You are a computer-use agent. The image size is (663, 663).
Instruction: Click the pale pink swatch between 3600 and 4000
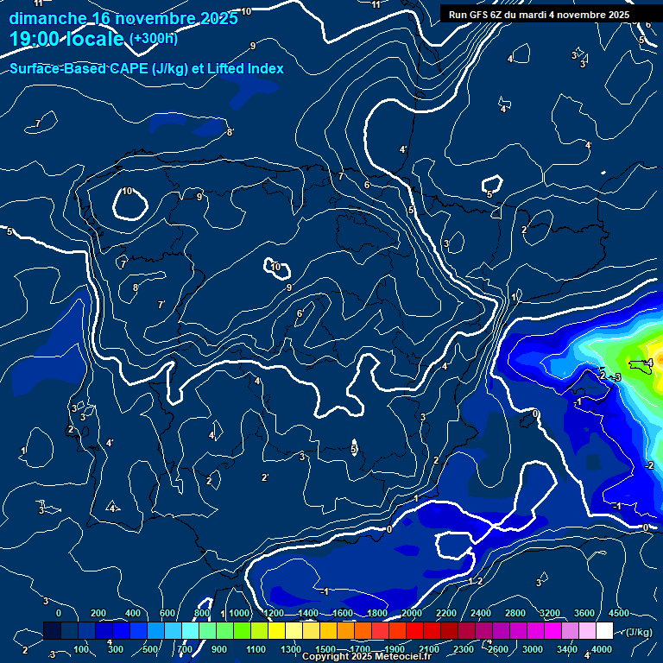coord(587,630)
